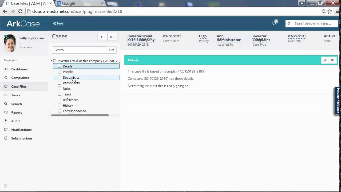The height and width of the screenshot is (192, 341).
Task: Click the browser forward arrow
Action: click(x=13, y=11)
